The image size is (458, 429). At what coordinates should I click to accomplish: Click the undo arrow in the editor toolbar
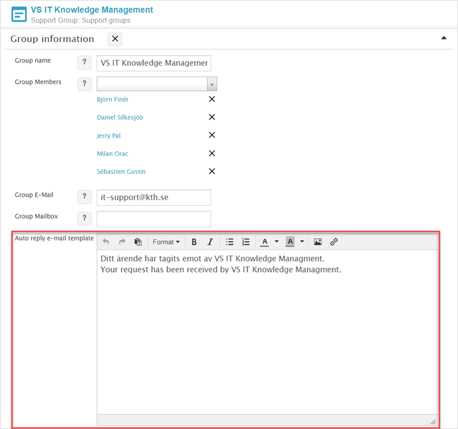tap(106, 242)
